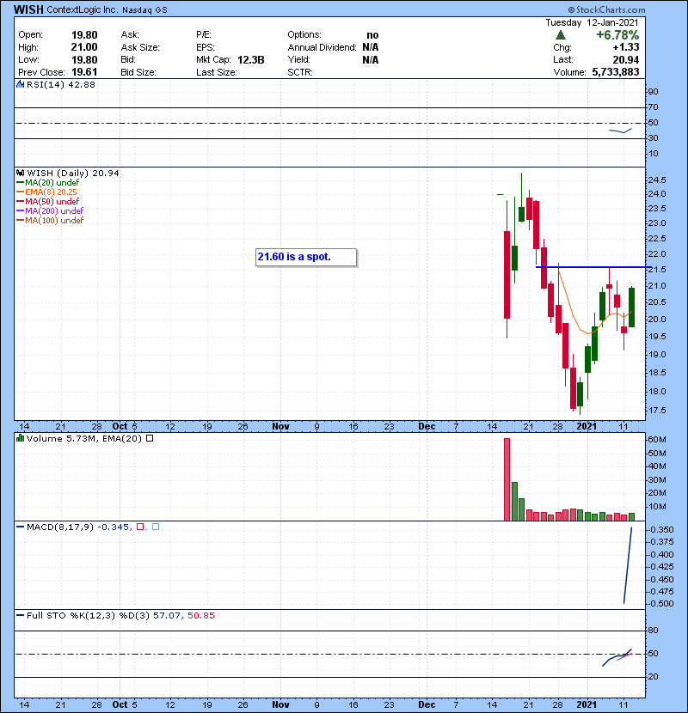The width and height of the screenshot is (688, 713).
Task: Click the hollow square after EMA(20) in volume legend
Action: pyautogui.click(x=150, y=438)
